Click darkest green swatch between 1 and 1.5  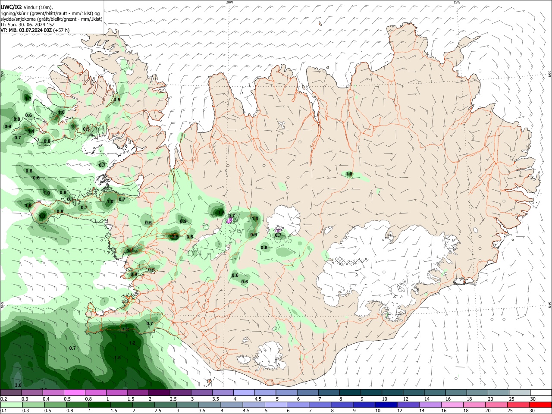(x=99, y=405)
